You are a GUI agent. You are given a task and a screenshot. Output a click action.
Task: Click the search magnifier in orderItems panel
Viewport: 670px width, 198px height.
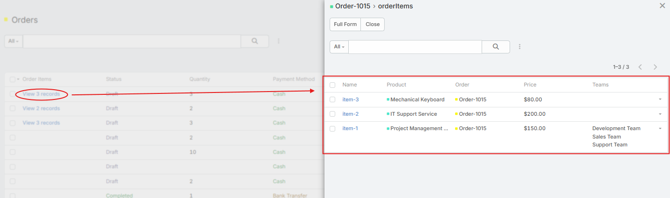(x=496, y=46)
